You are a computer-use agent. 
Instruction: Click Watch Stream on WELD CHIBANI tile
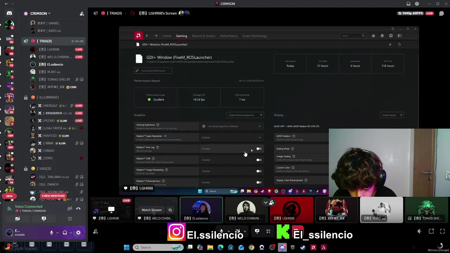(x=152, y=210)
